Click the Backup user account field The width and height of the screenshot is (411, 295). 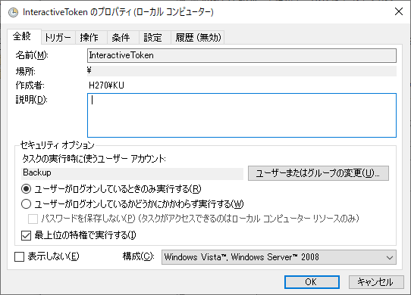pyautogui.click(x=132, y=173)
